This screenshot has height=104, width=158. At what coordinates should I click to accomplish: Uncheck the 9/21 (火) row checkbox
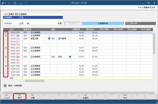(x=6, y=48)
